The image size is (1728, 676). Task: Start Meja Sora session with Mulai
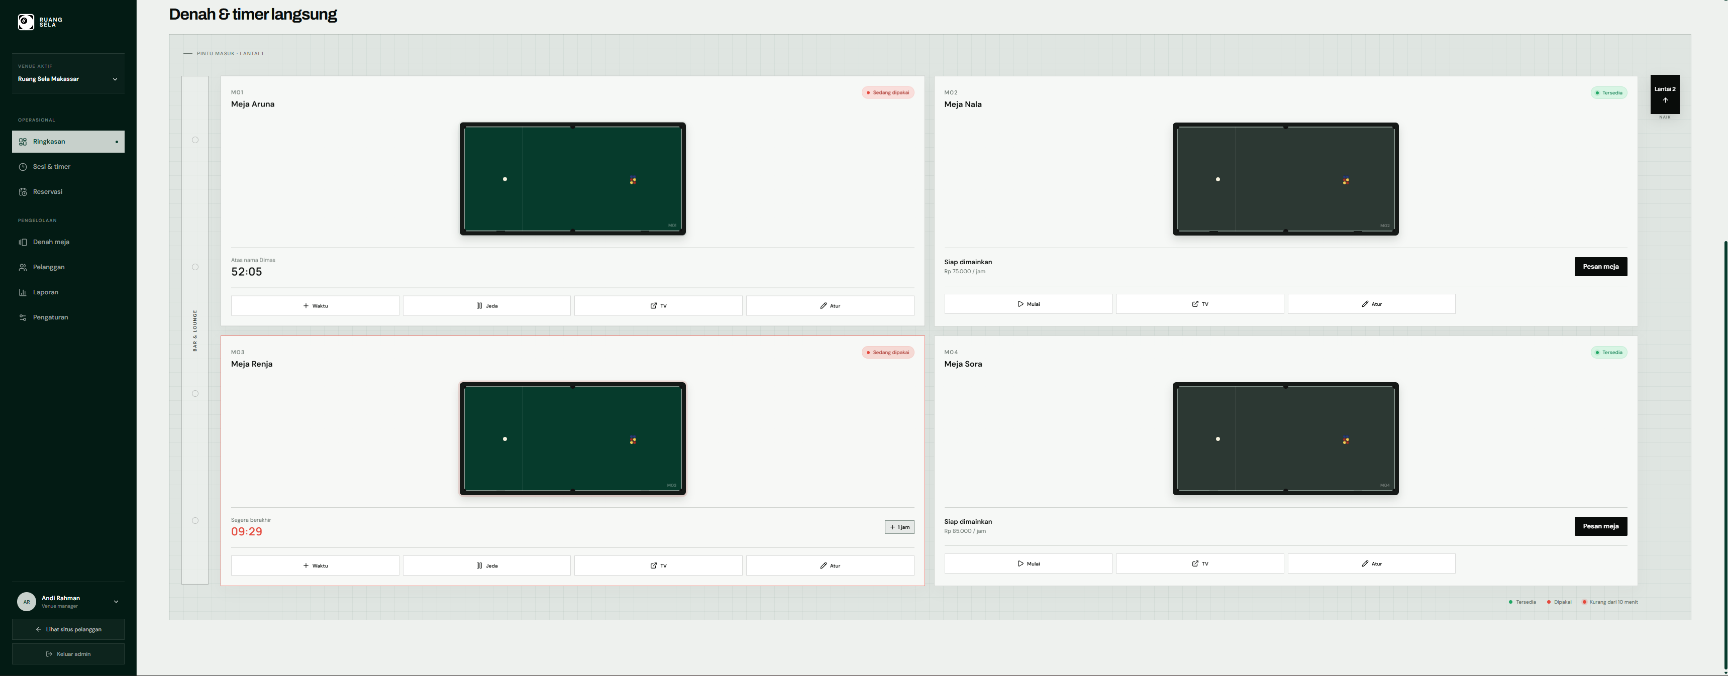(x=1029, y=564)
